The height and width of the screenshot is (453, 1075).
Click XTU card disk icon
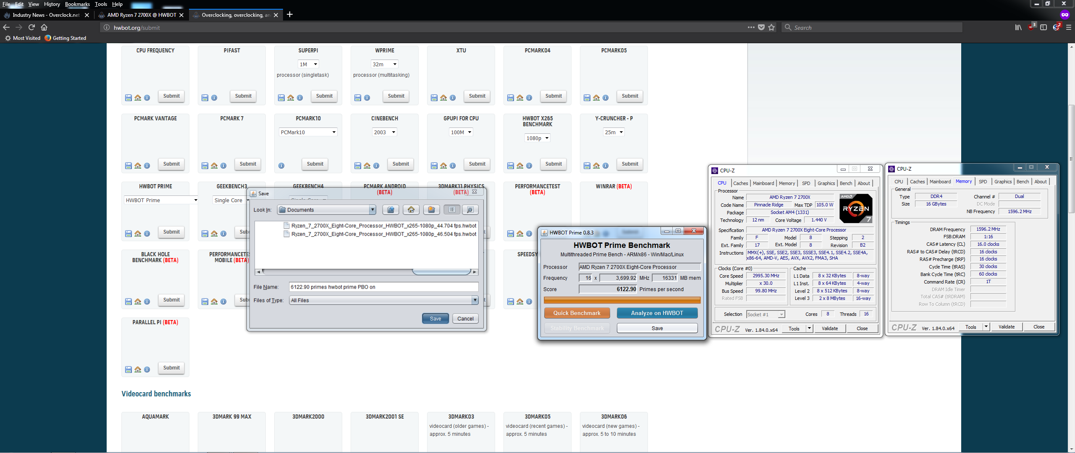(434, 98)
